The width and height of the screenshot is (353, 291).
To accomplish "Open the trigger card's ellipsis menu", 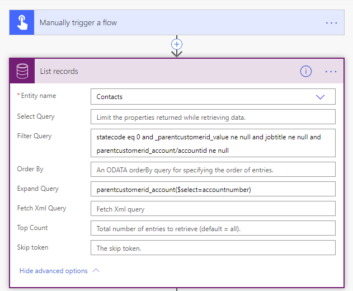I will click(331, 23).
